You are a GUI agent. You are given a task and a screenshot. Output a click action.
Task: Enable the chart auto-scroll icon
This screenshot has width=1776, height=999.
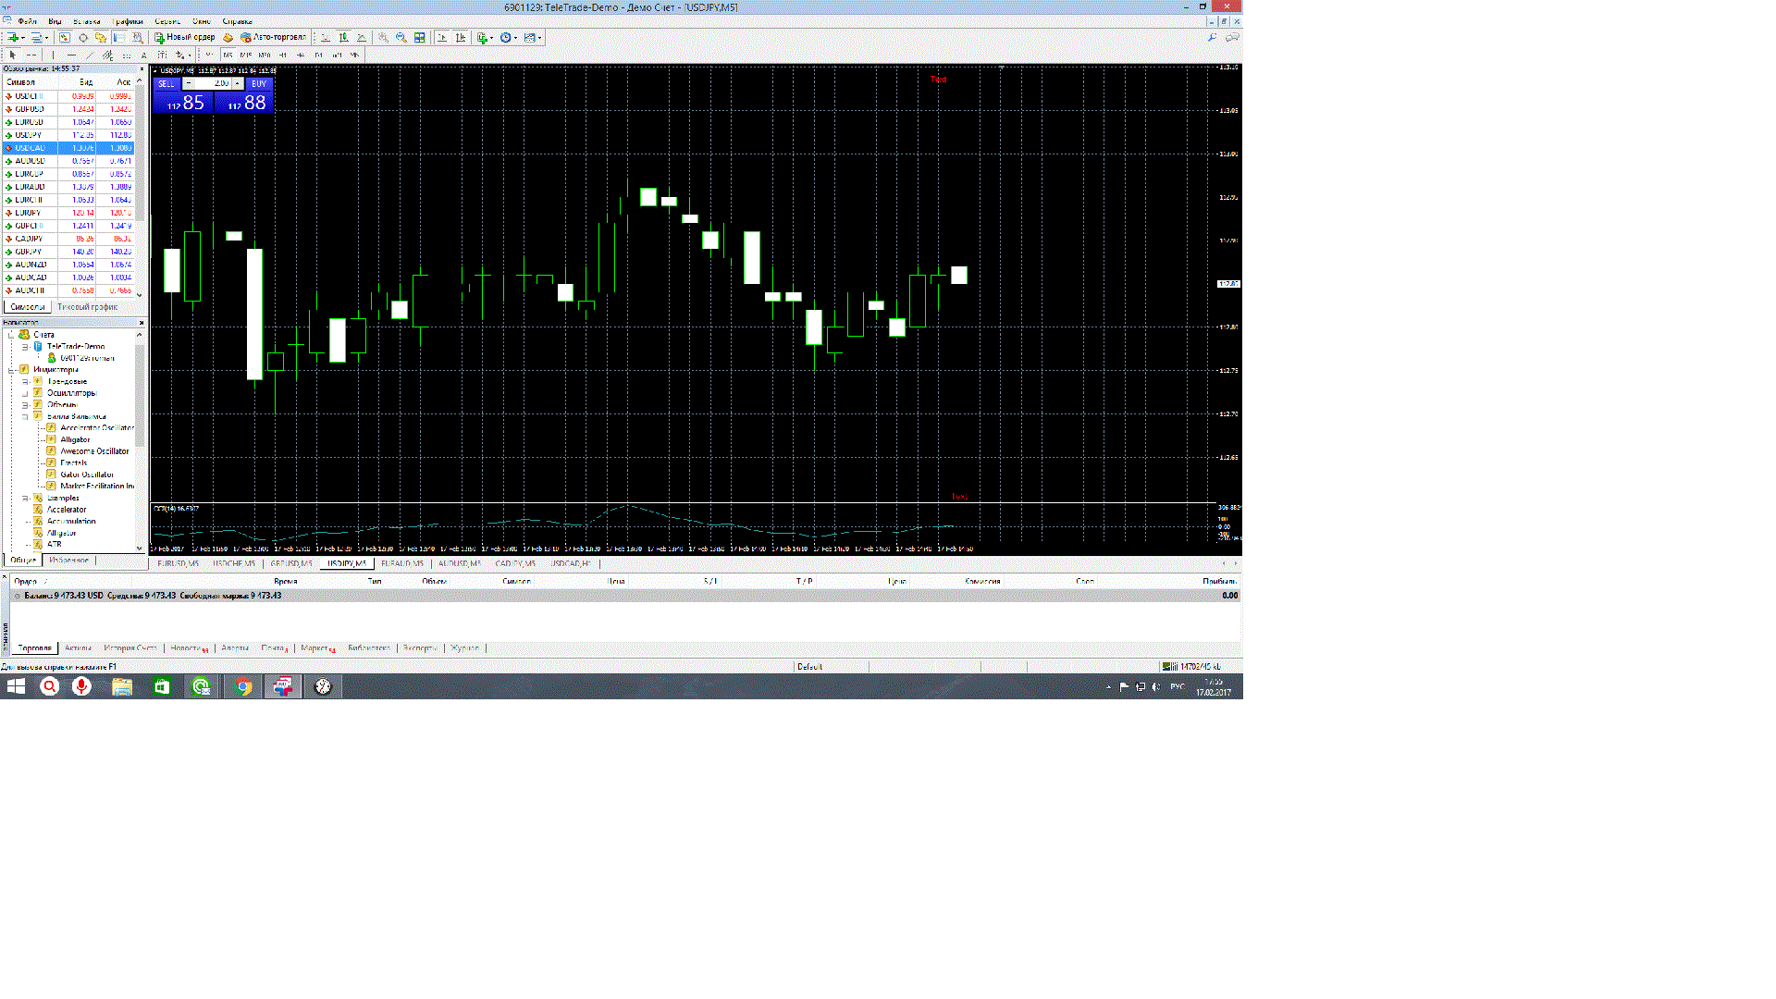tap(442, 38)
